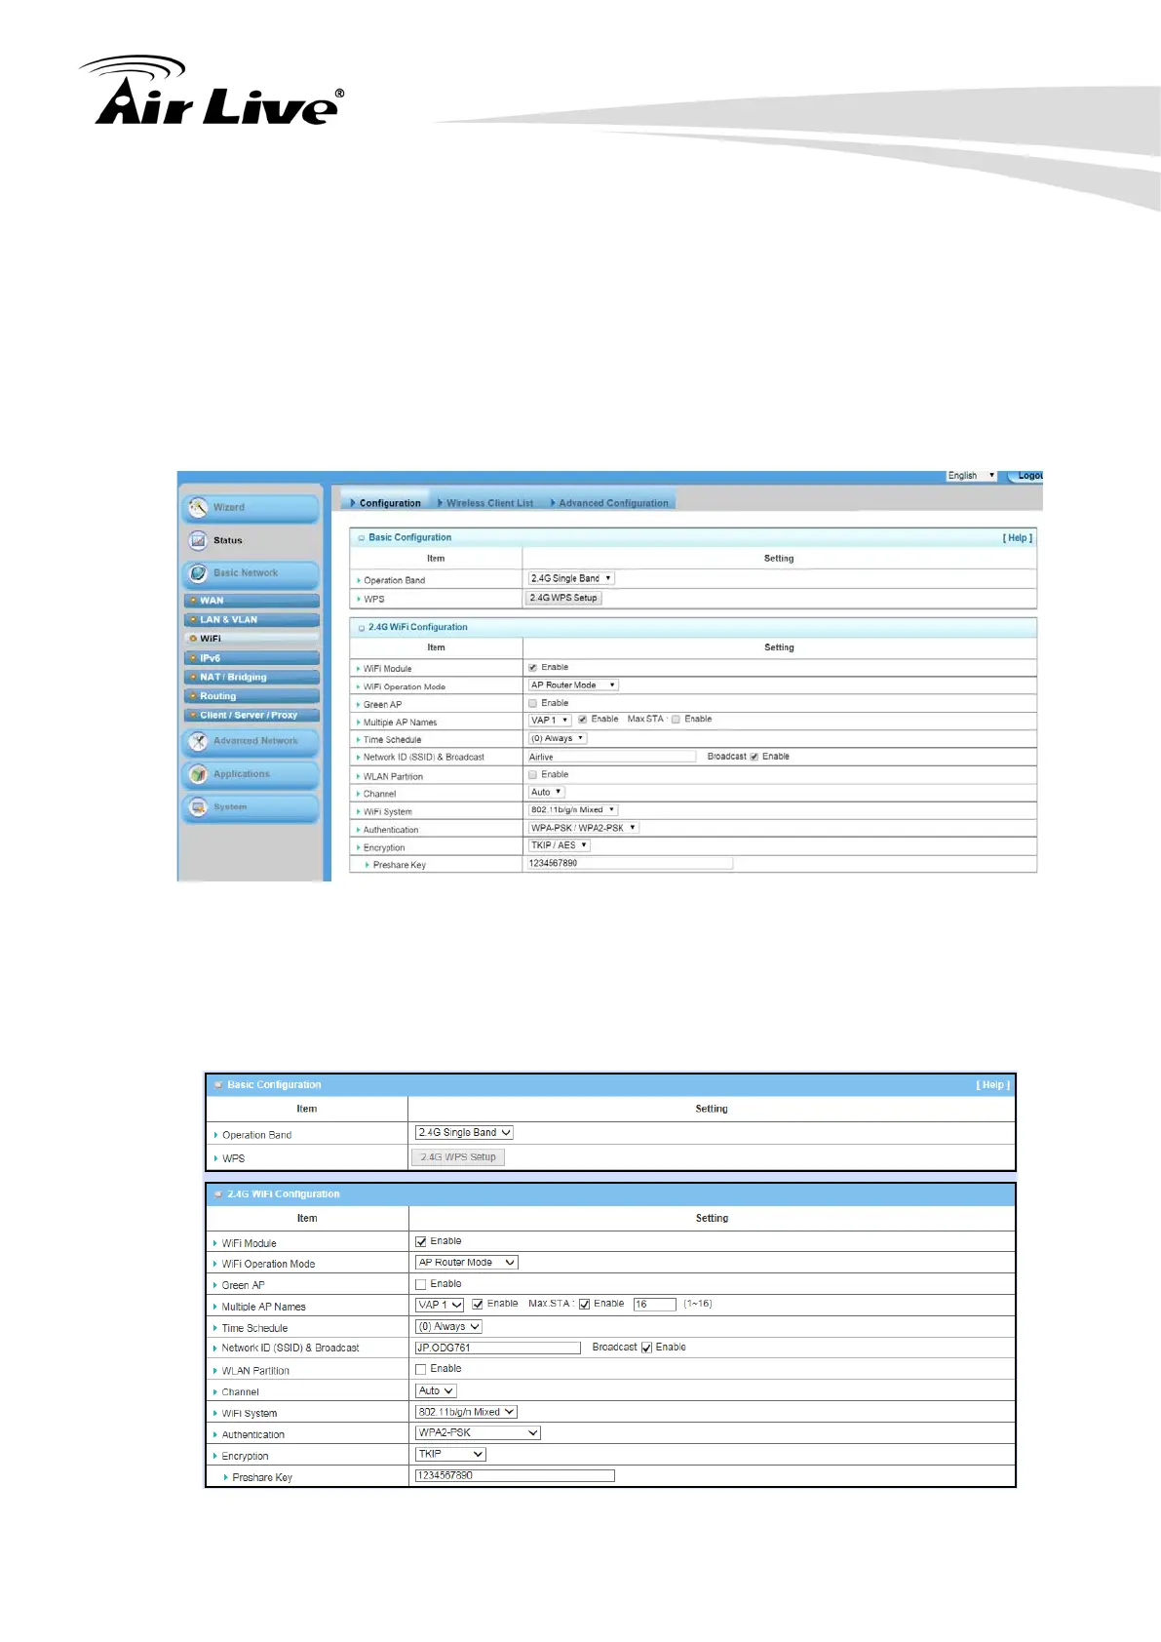Open Advanced Network tools icon

tap(199, 741)
